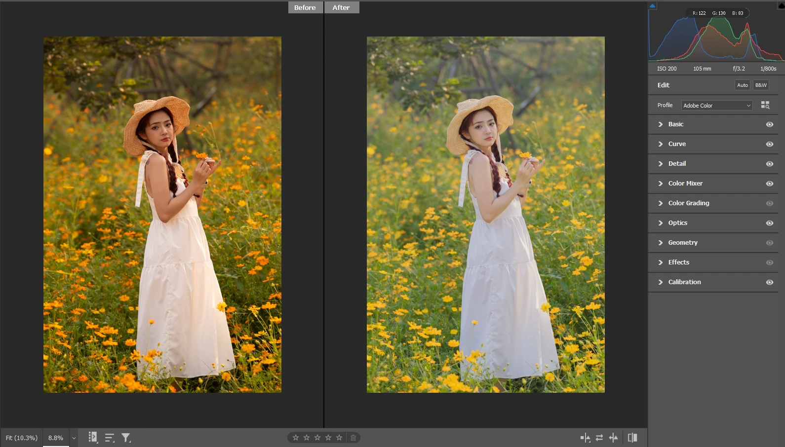Click the filter funnel icon
Viewport: 785px width, 447px height.
tap(126, 438)
